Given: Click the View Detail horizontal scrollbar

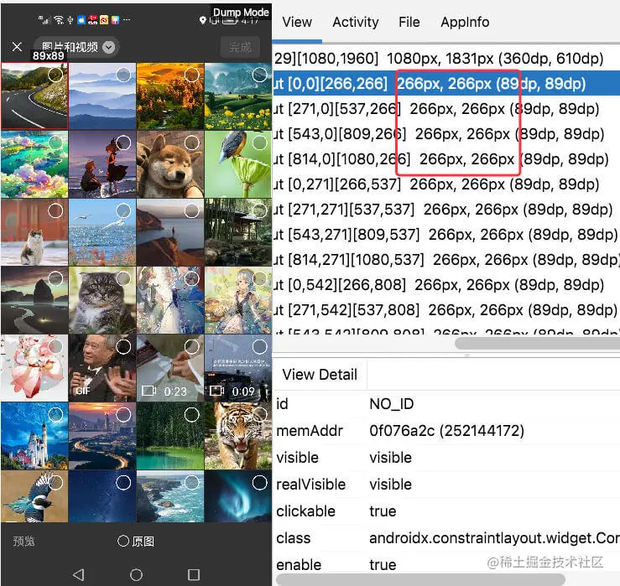Looking at the screenshot, I should [420, 579].
